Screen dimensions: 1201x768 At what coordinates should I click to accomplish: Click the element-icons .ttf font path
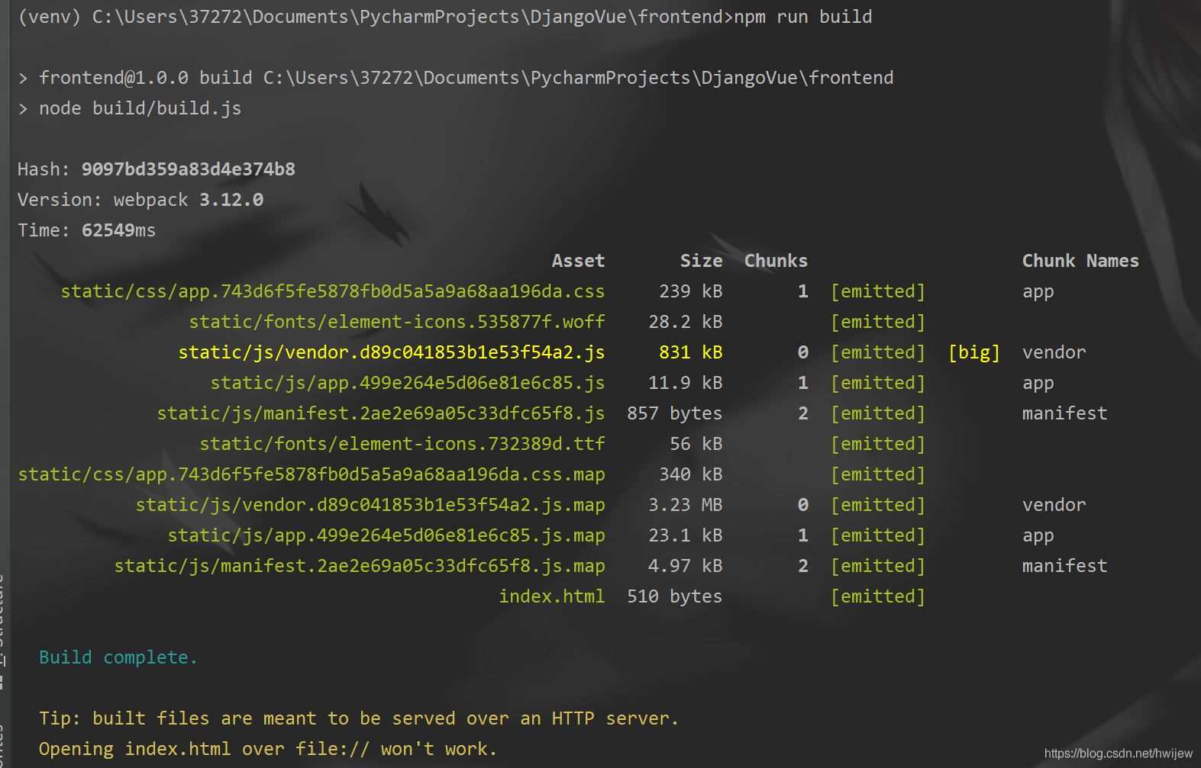click(x=402, y=444)
